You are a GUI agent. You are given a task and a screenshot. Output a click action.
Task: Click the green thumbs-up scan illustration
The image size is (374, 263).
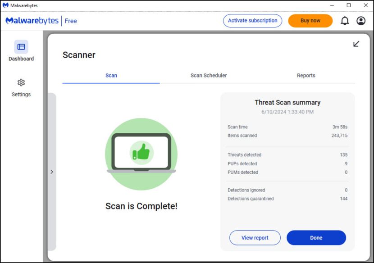[141, 154]
